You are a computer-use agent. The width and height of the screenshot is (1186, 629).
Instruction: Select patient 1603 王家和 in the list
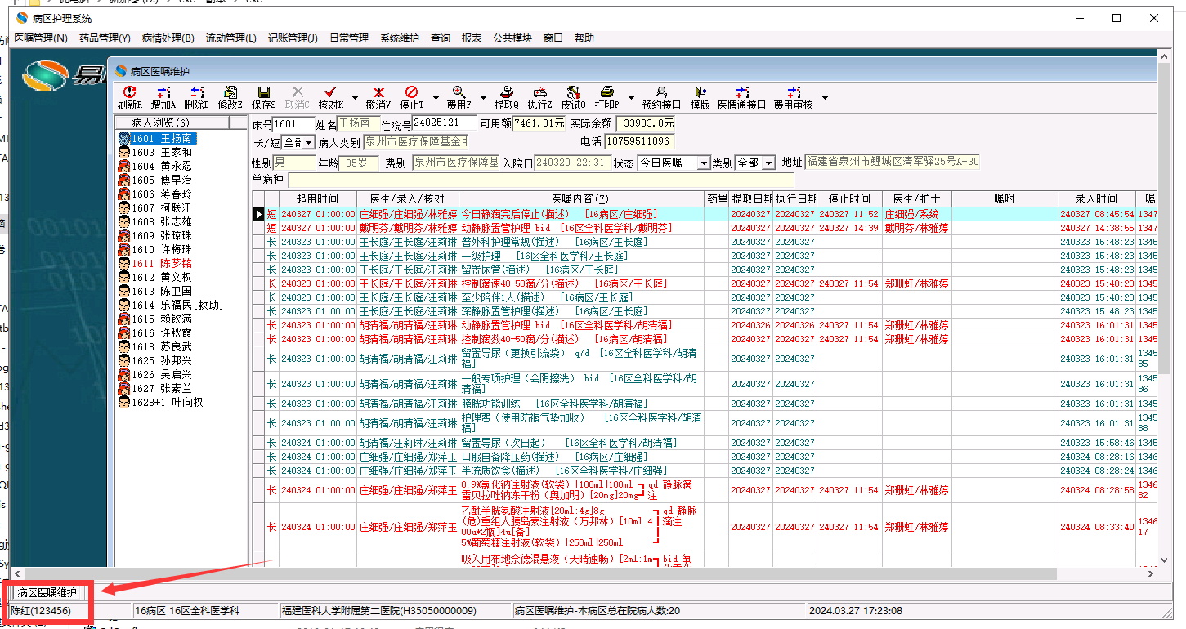point(162,153)
